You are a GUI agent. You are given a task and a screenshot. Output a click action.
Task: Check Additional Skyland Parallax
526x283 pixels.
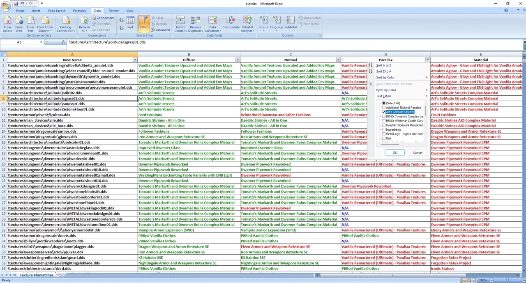[x=384, y=108]
